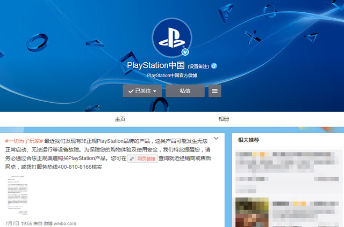This screenshot has width=344, height=227.
Task: Switch to the 主页 tab
Action: coord(120,119)
